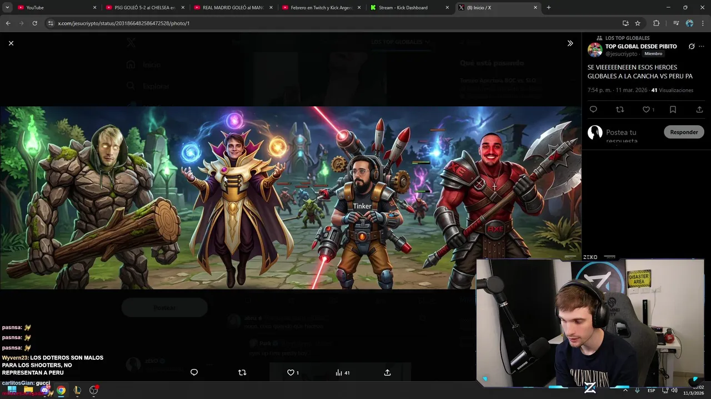Close the photo viewer with the X

click(11, 43)
